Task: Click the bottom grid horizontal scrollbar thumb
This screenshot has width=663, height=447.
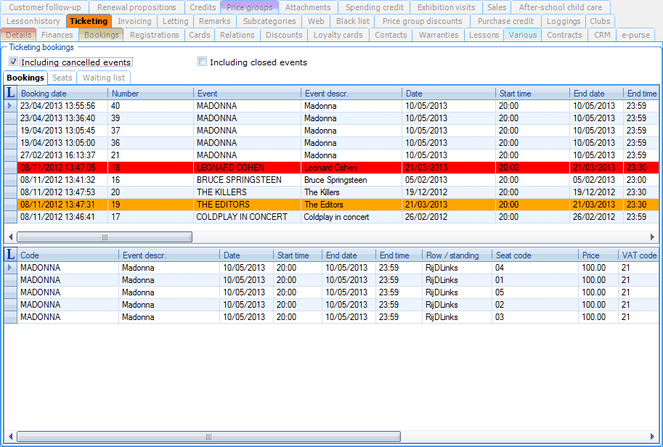Action: pyautogui.click(x=208, y=437)
